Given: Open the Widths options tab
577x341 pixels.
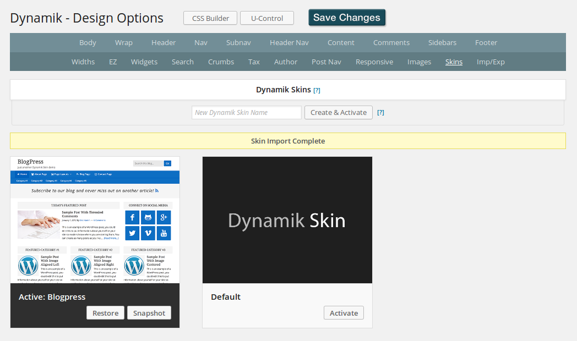Looking at the screenshot, I should coord(83,62).
